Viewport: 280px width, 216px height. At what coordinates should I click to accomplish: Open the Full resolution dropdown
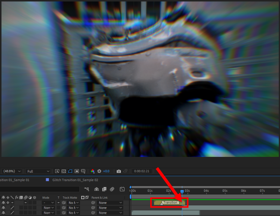click(x=38, y=171)
